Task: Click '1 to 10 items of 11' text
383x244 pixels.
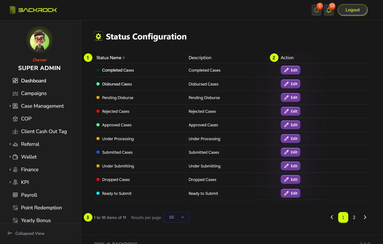Action: (x=110, y=218)
